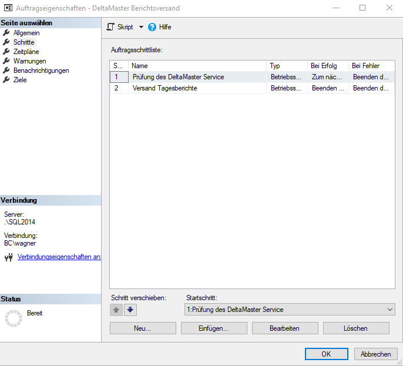Click the connection properties icon
The width and height of the screenshot is (403, 366).
point(9,257)
